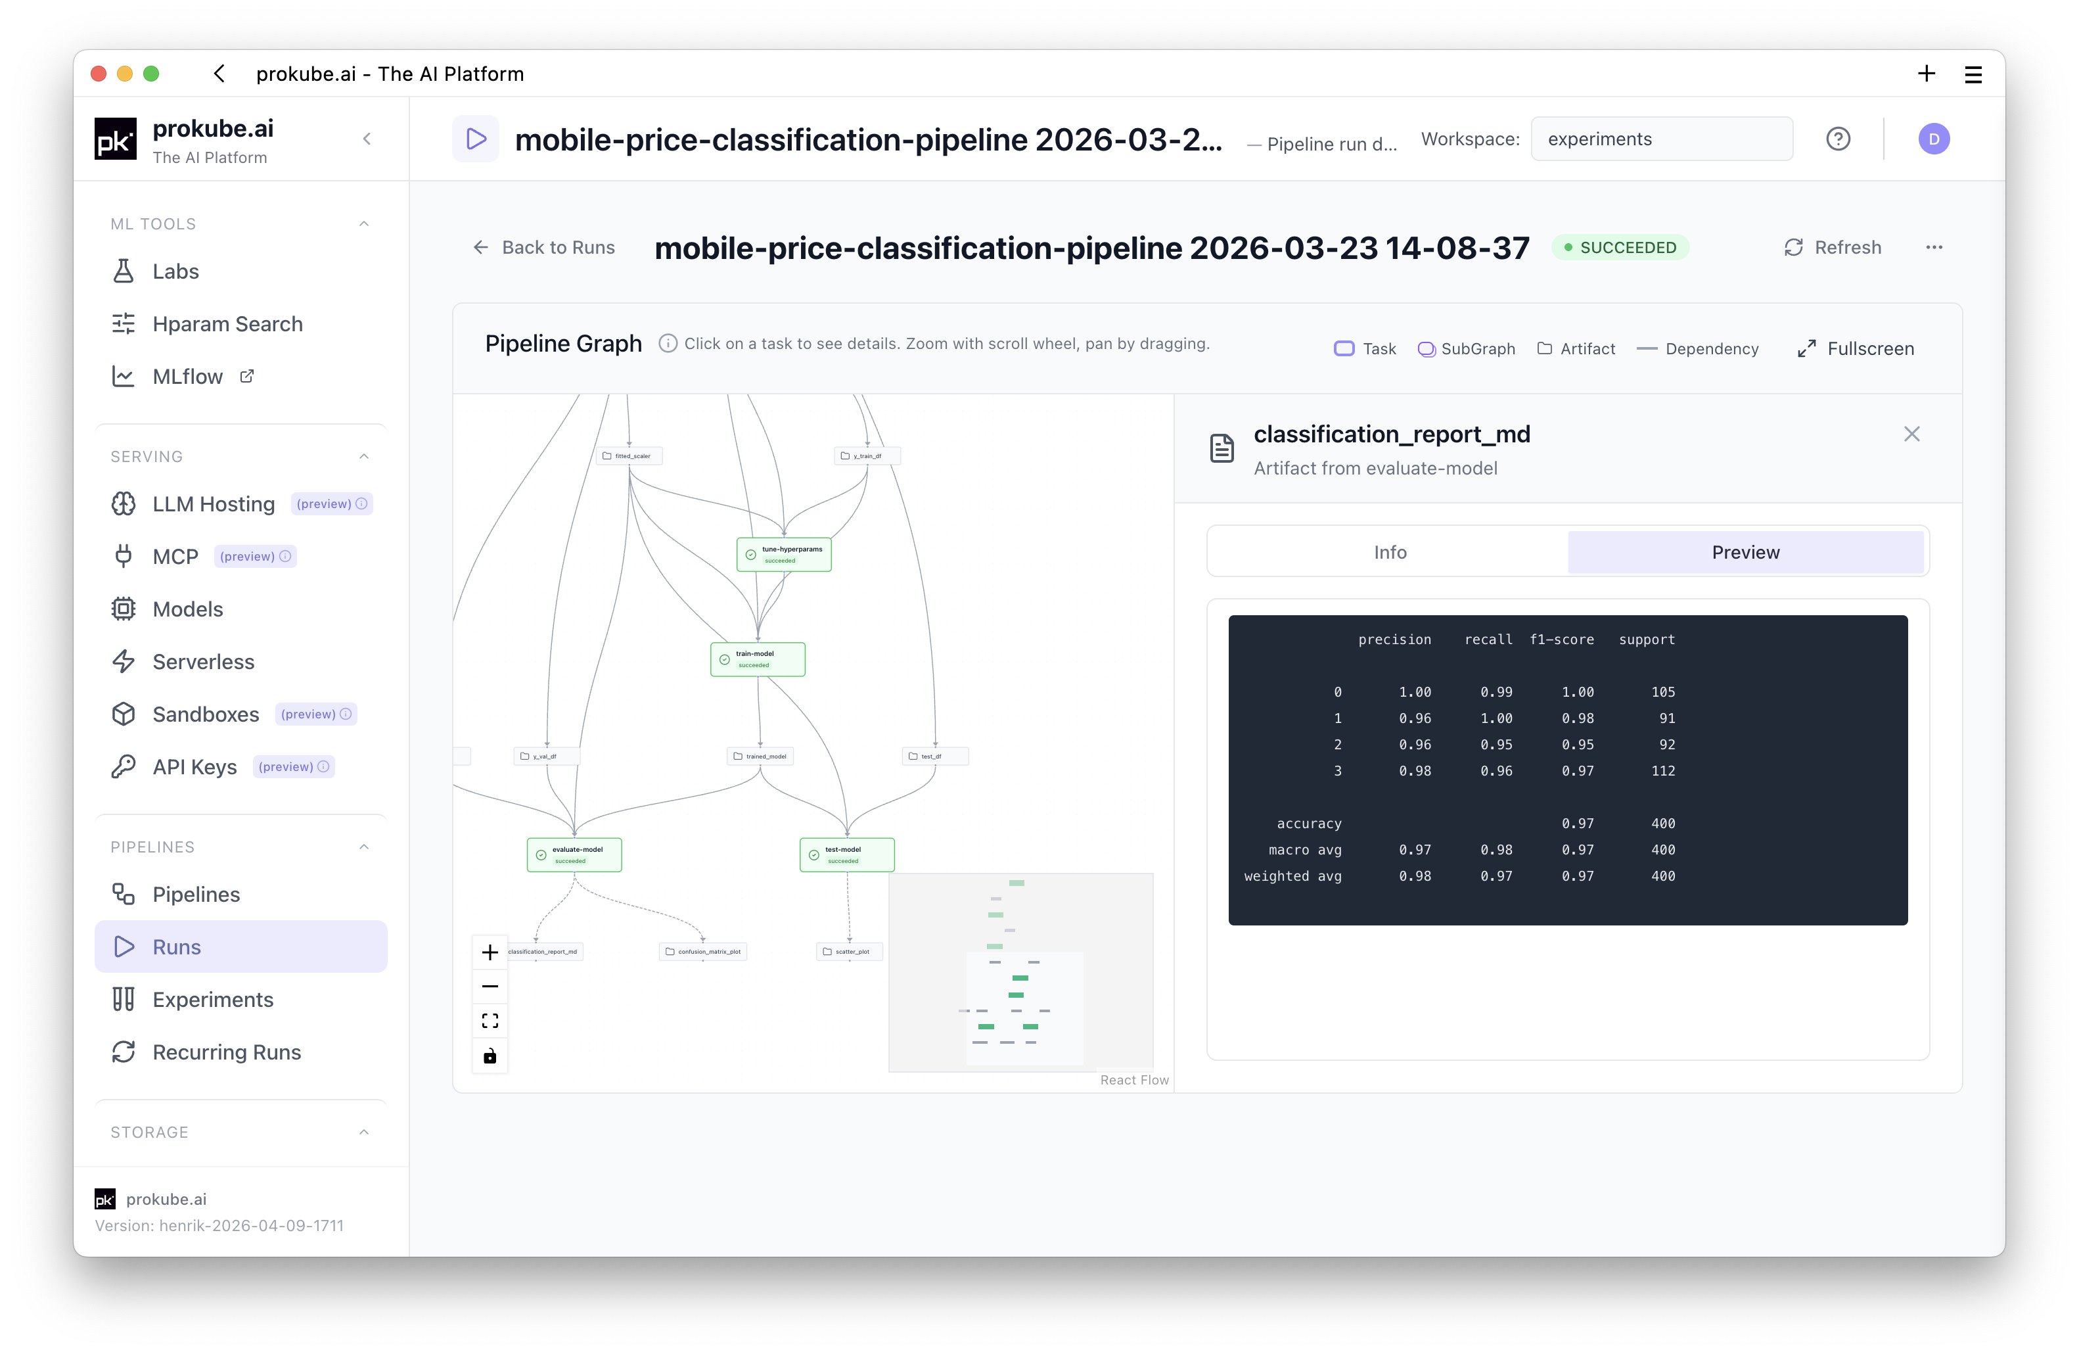This screenshot has height=1354, width=2079.
Task: Zoom out on pipeline graph
Action: pos(490,986)
